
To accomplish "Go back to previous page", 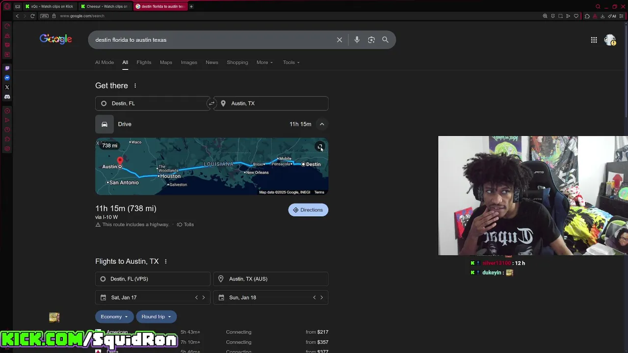I will pyautogui.click(x=17, y=16).
